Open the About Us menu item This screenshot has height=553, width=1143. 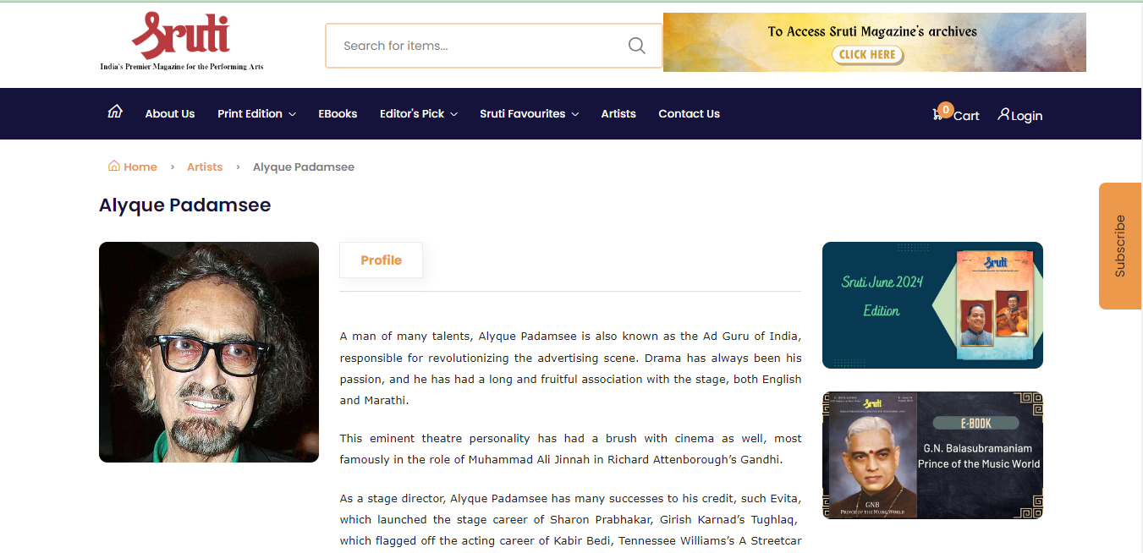[170, 113]
